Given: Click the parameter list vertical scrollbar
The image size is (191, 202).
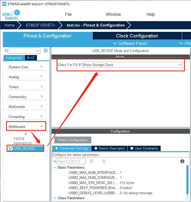Looking at the screenshot, I should pyautogui.click(x=187, y=180).
